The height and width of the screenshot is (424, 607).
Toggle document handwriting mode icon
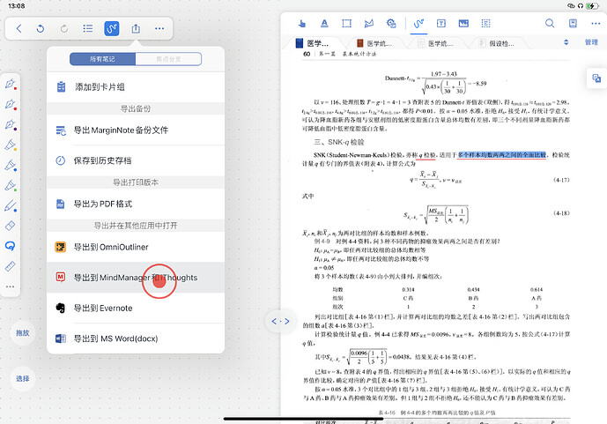click(x=418, y=24)
